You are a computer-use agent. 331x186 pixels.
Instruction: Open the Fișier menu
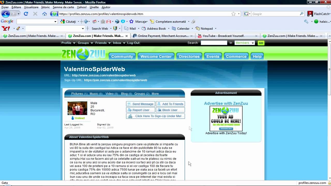(5, 7)
